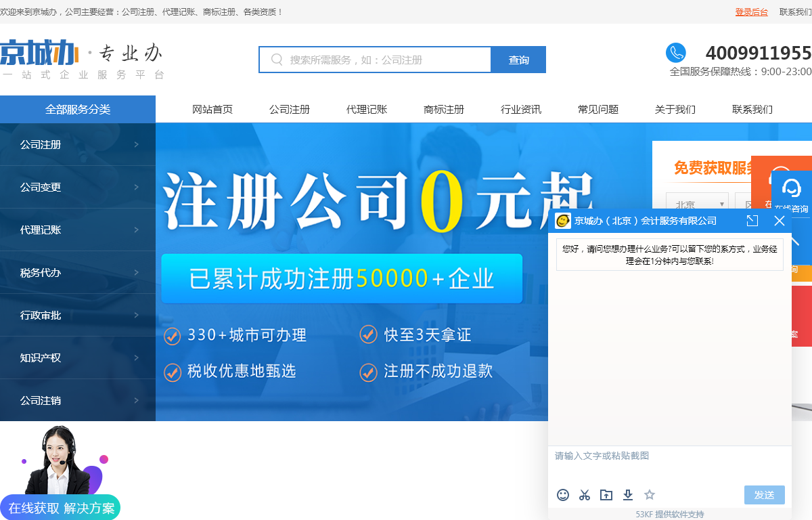Click 公司变更 text in sidebar
The image size is (812, 520).
pos(41,187)
